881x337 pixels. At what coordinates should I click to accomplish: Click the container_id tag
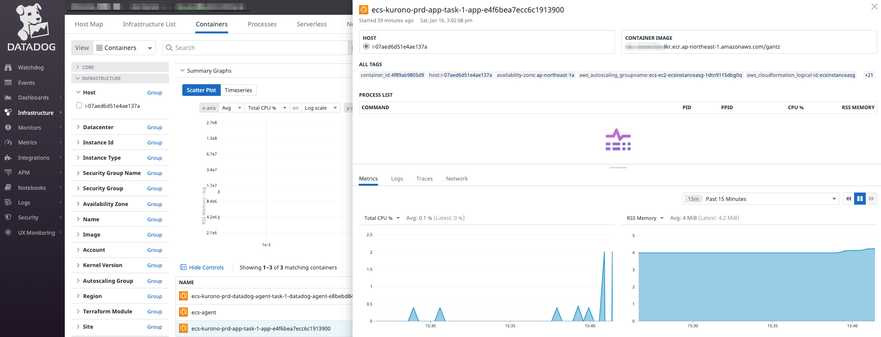(392, 75)
